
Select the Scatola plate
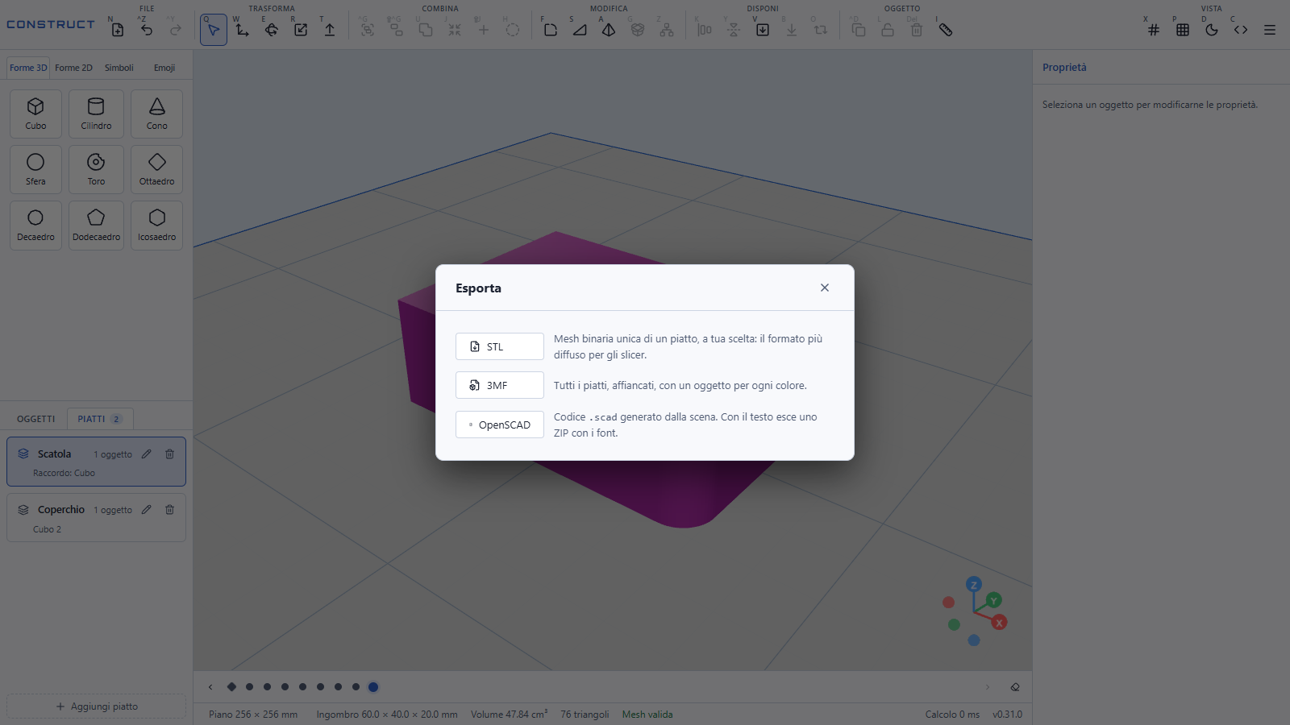[x=96, y=462]
